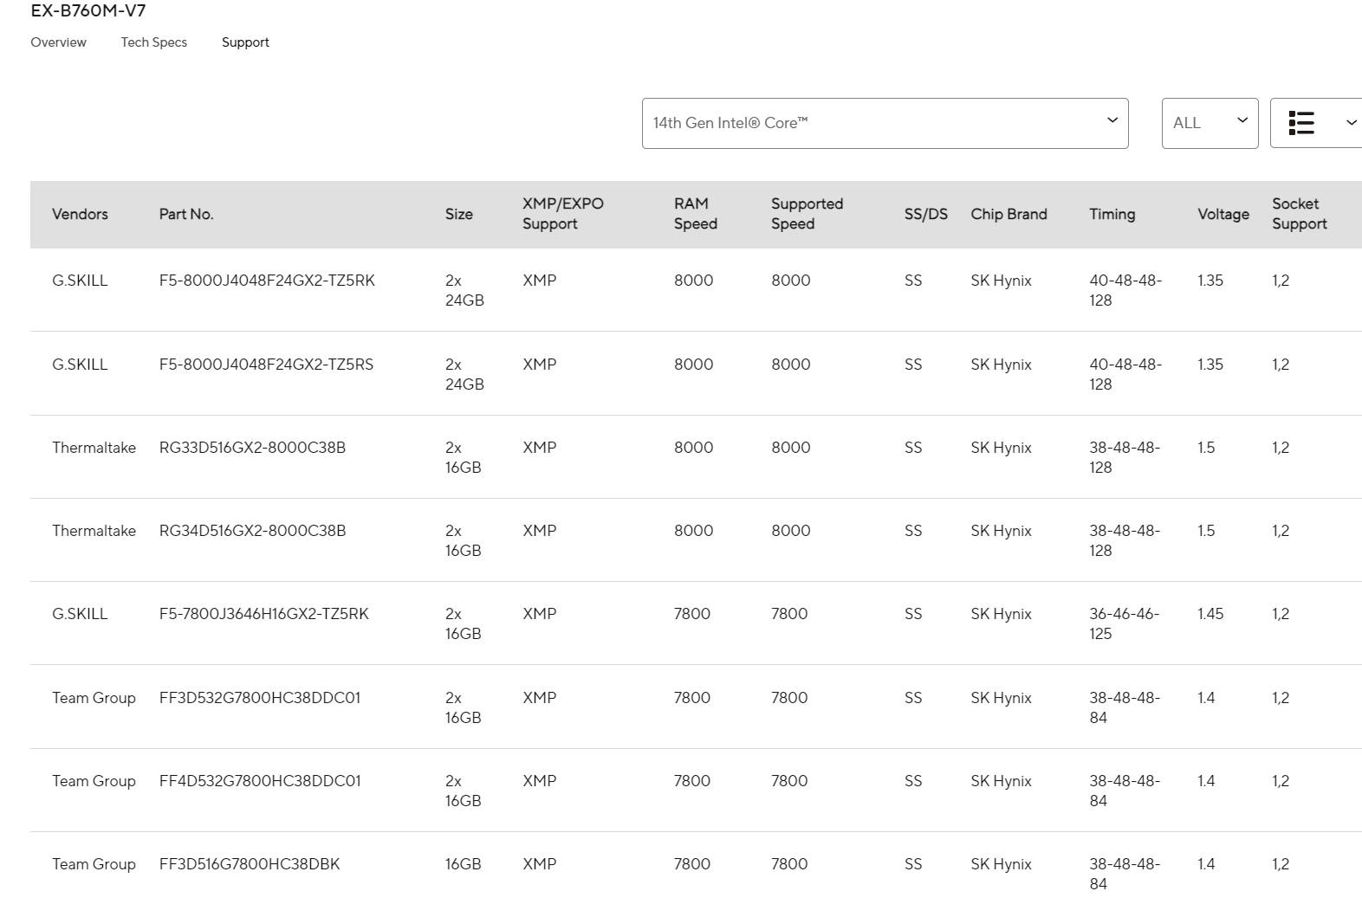The image size is (1362, 904).
Task: Click SS cell in F5-8000J4048F24GX2-TZ5RK row
Action: (913, 281)
